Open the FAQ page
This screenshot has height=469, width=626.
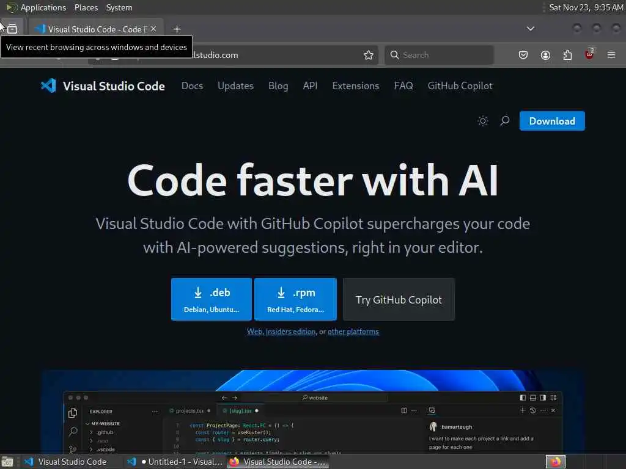[403, 85]
